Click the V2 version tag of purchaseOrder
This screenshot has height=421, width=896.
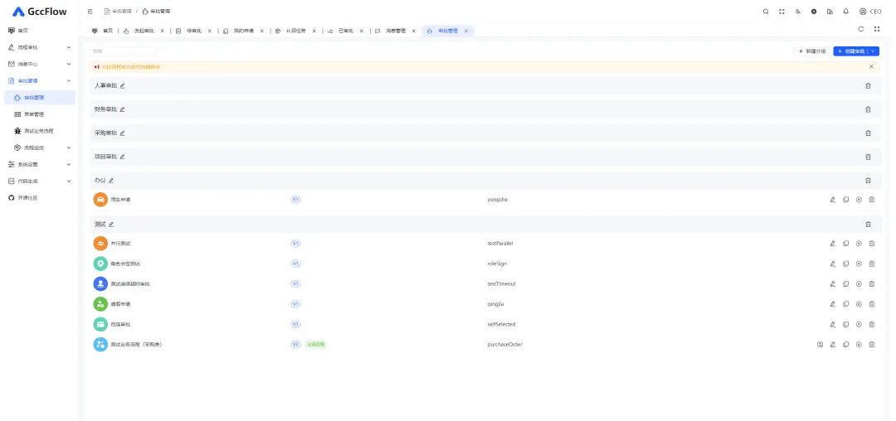(x=295, y=344)
